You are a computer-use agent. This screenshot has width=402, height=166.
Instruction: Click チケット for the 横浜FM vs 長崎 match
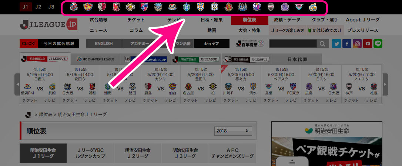[x=30, y=101]
